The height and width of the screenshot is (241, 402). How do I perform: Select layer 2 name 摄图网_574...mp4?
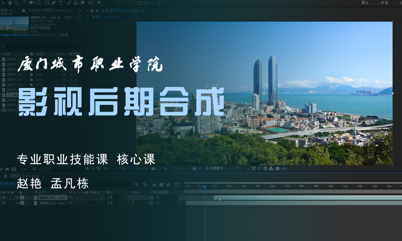(x=52, y=203)
